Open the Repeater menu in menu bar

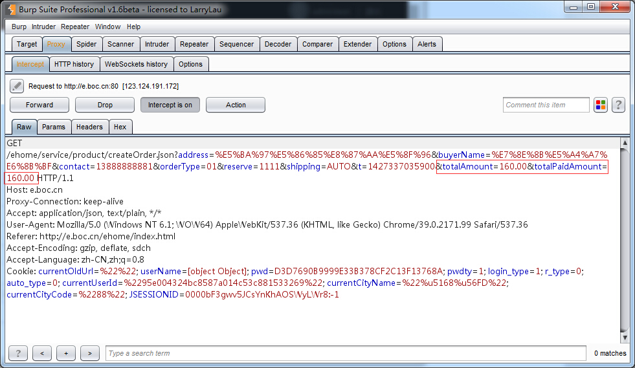(x=75, y=27)
